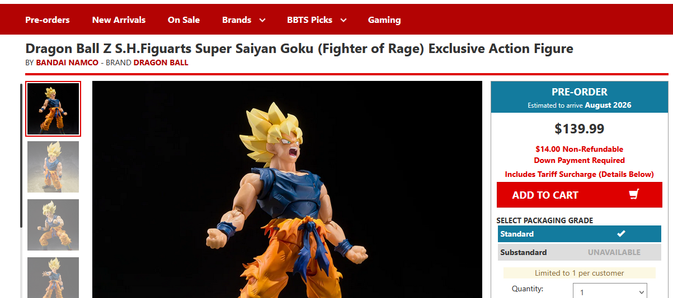673x298 pixels.
Task: Open the On Sale page
Action: tap(183, 20)
